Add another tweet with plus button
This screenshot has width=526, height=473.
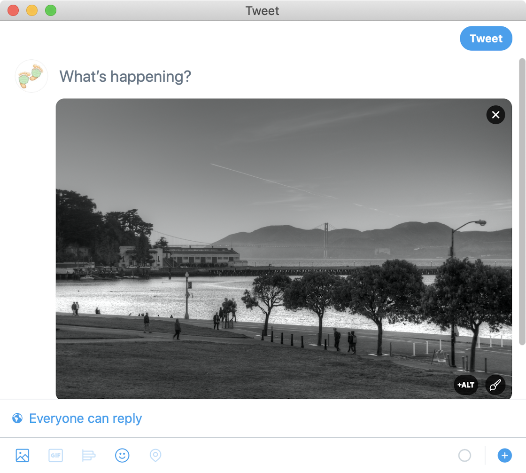point(504,455)
